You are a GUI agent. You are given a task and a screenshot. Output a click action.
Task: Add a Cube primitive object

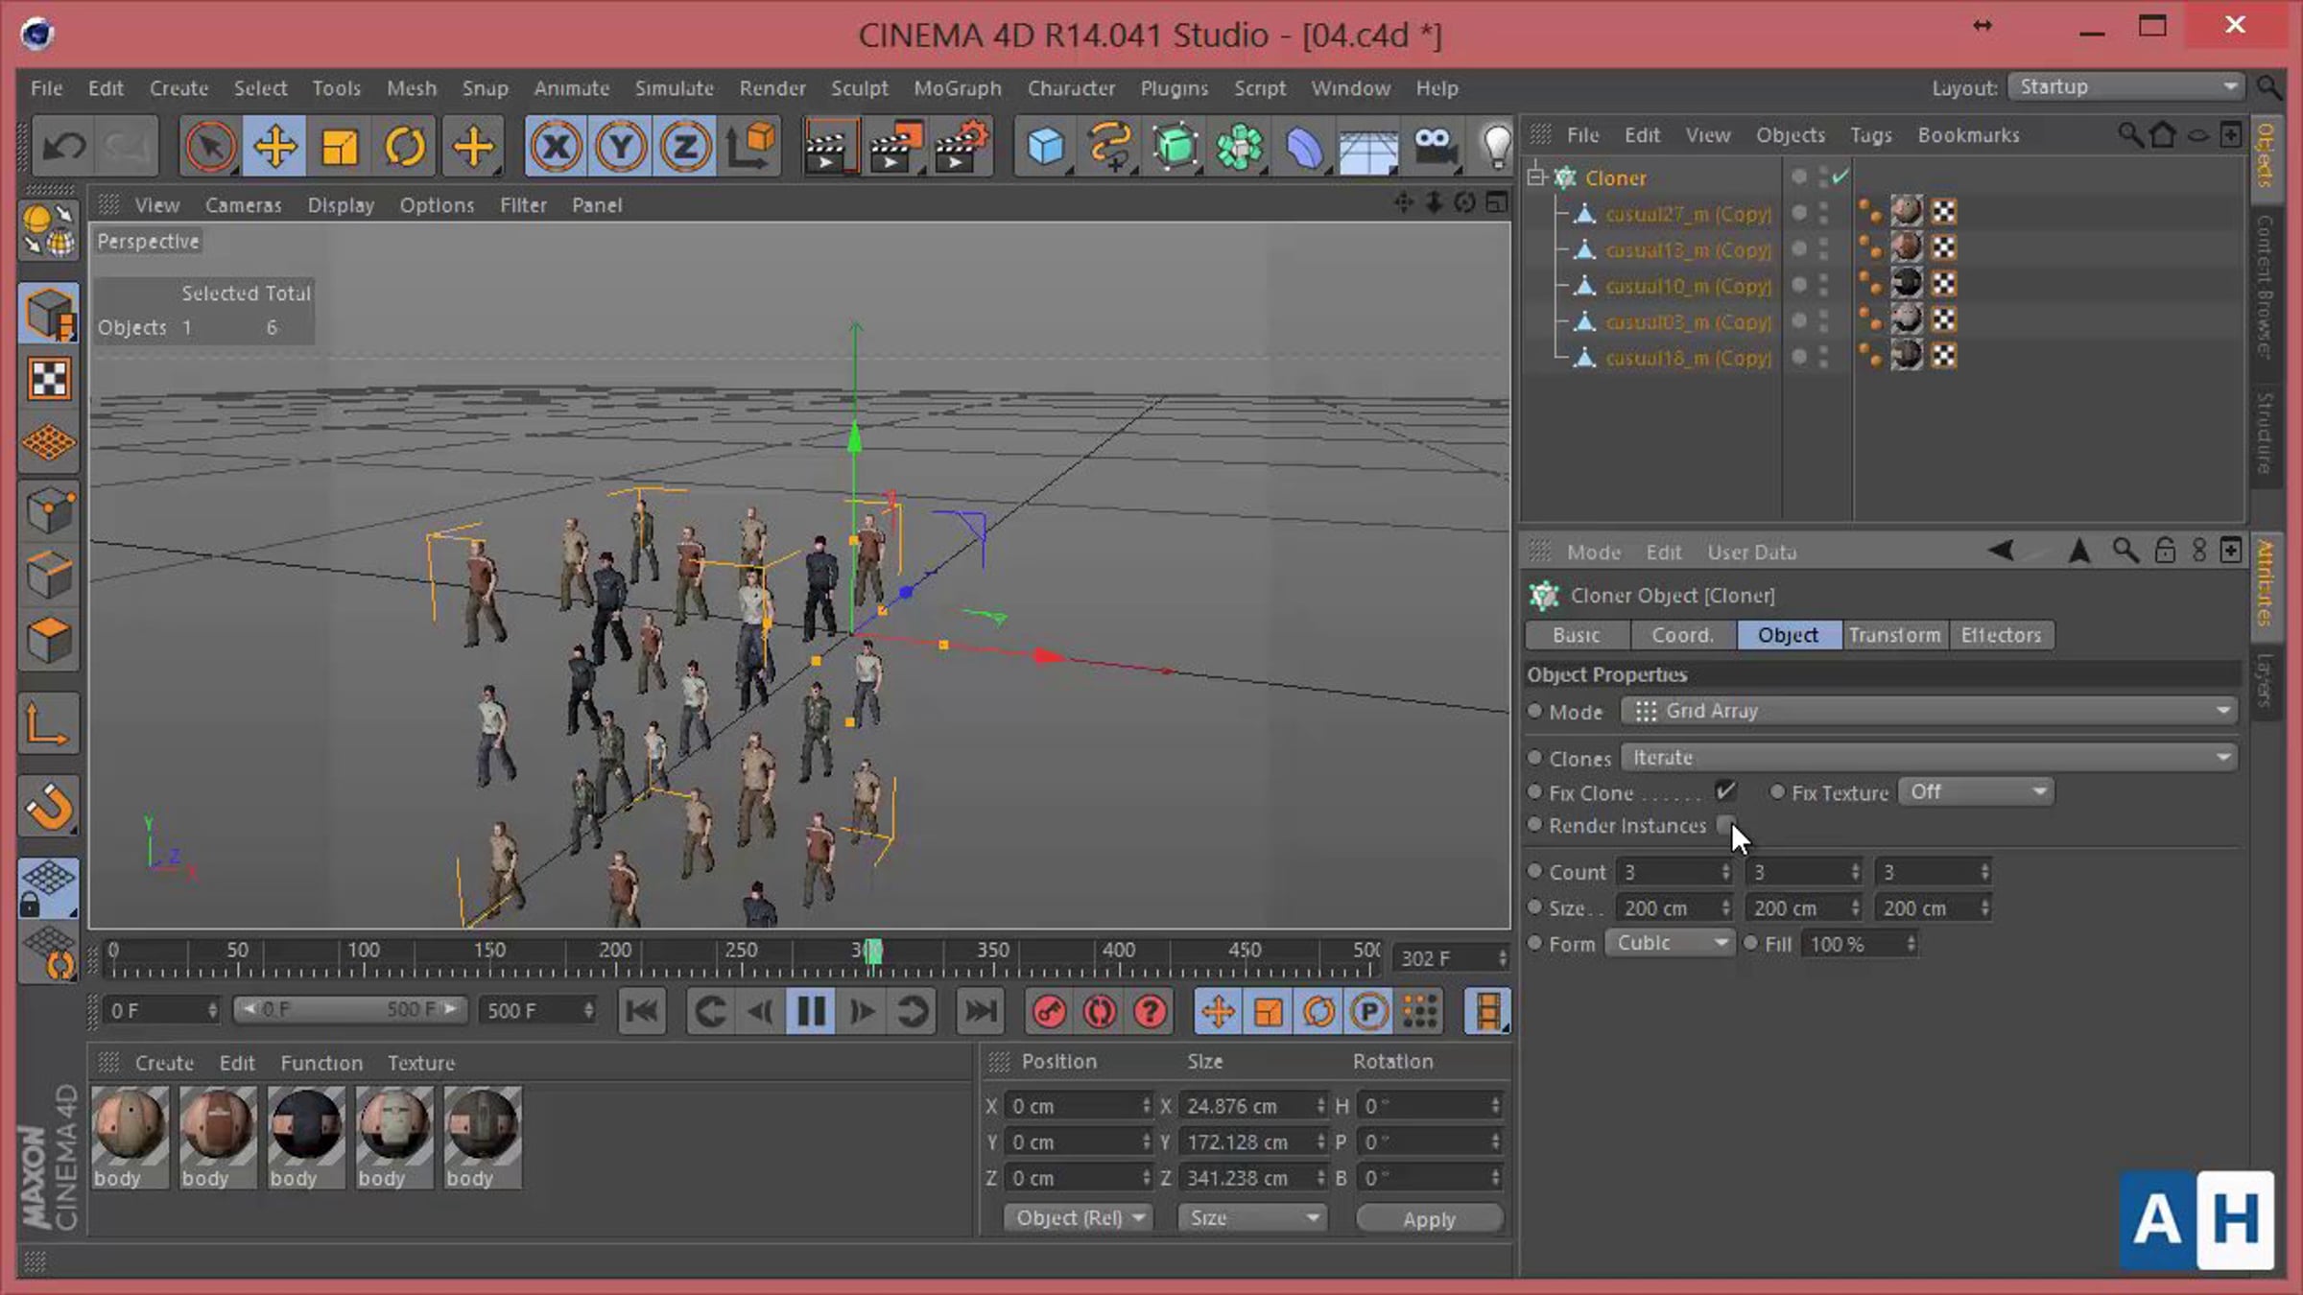pyautogui.click(x=1045, y=147)
